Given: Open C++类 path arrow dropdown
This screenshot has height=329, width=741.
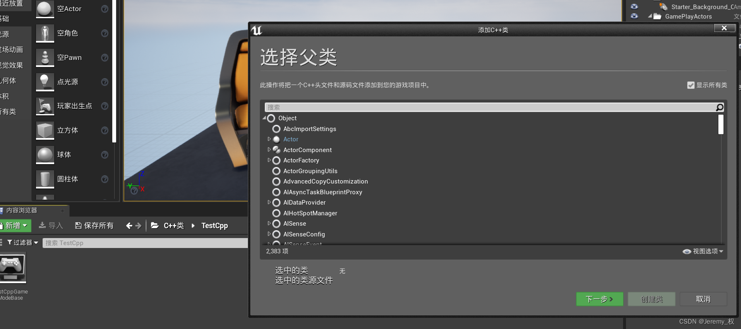Looking at the screenshot, I should [x=193, y=226].
